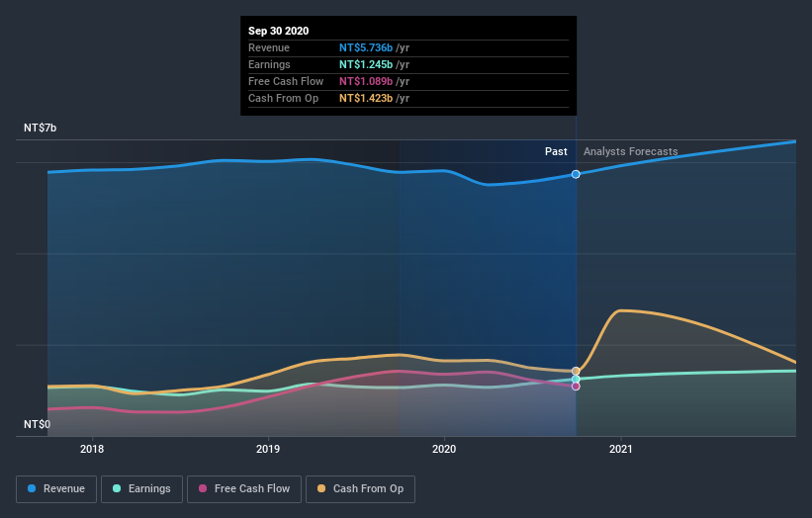The image size is (812, 518).
Task: Click the Past label on chart
Action: (556, 151)
